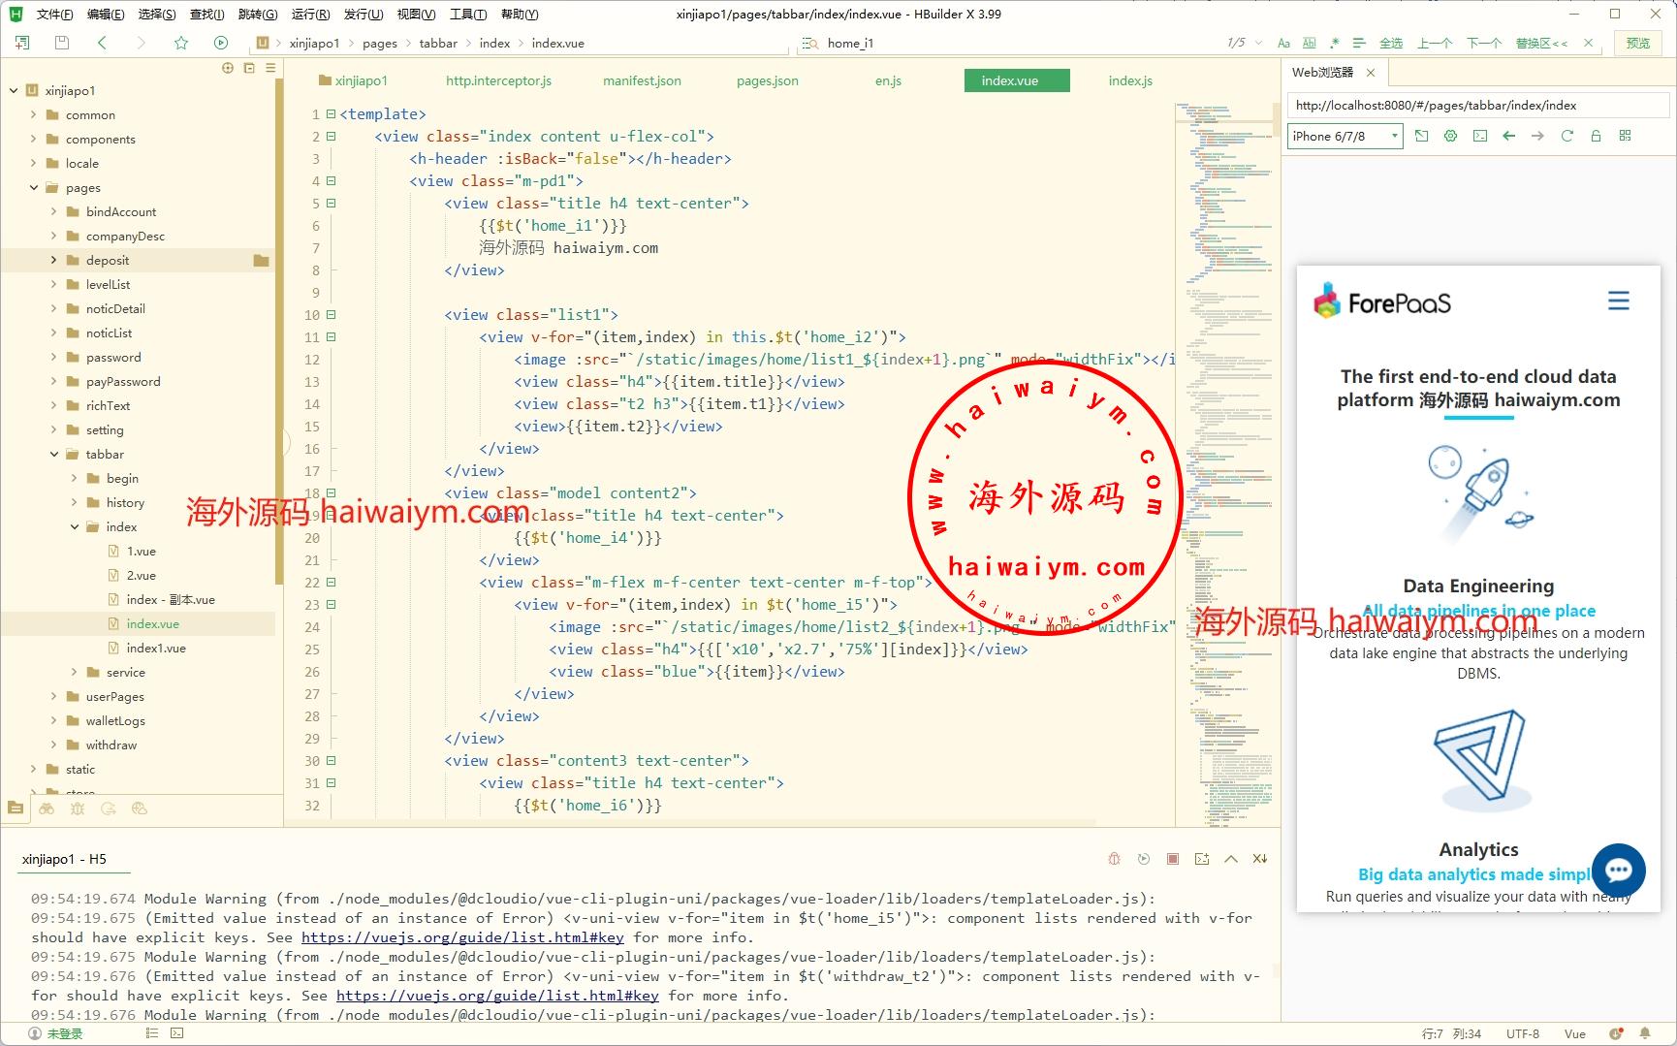Click the save file icon
Image resolution: width=1677 pixels, height=1046 pixels.
point(62,43)
